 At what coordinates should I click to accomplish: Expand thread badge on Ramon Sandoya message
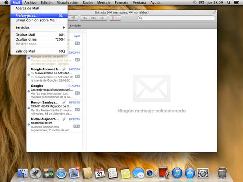77,110
